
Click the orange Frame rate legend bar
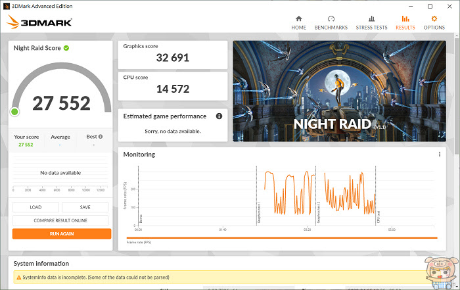(x=282, y=238)
